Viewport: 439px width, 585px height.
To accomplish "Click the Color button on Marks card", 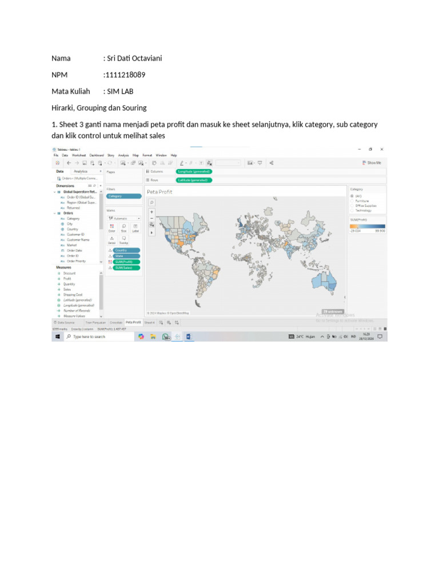I will point(111,228).
